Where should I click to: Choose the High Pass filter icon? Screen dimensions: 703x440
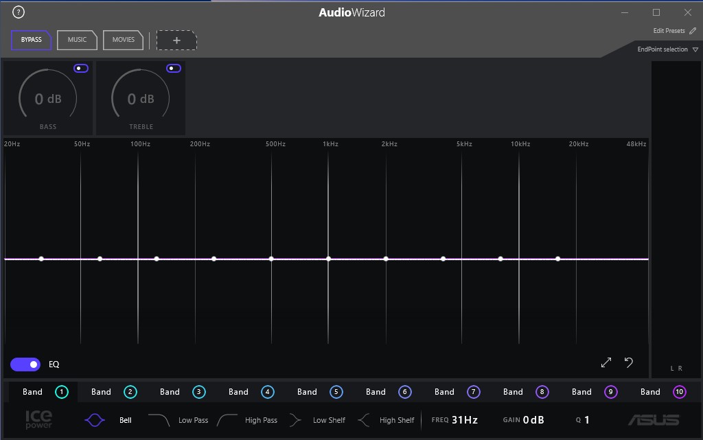tap(227, 420)
